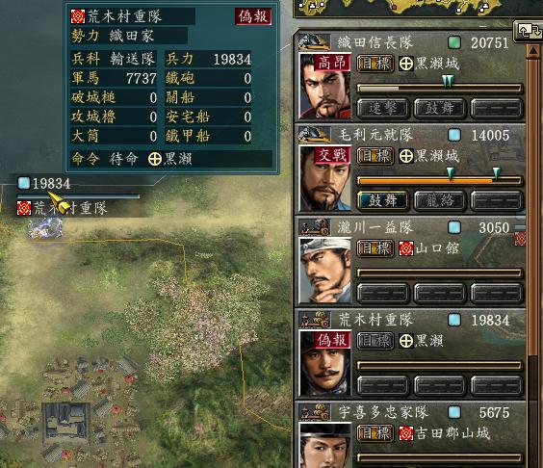Click the 黒瀬城 target crest for 織田信長隊

tap(406, 64)
